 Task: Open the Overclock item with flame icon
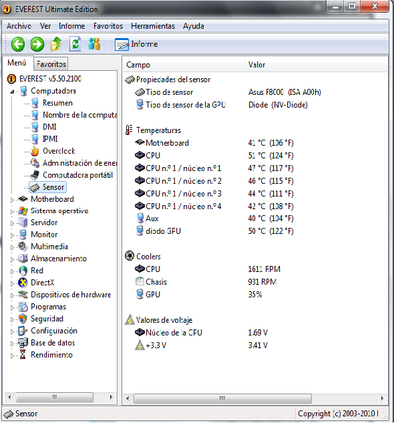coord(53,151)
